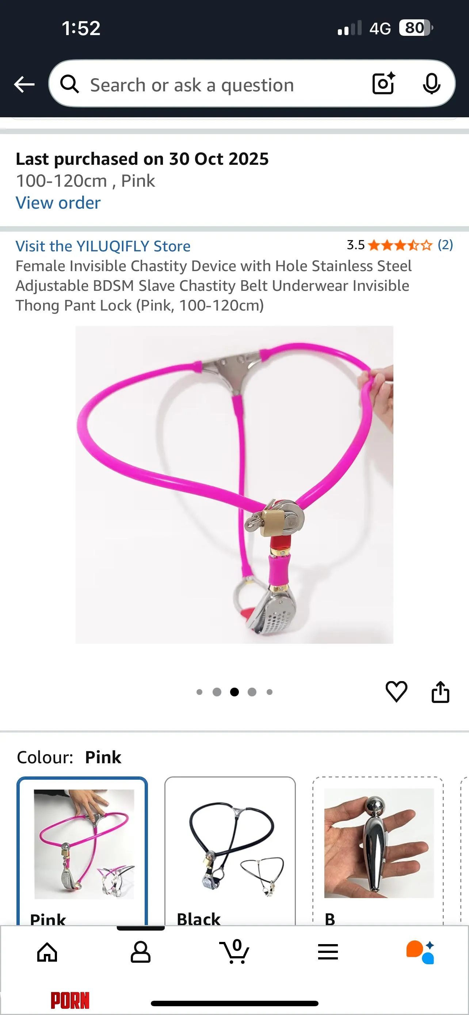
Task: Select the third colour variant B
Action: click(x=378, y=851)
